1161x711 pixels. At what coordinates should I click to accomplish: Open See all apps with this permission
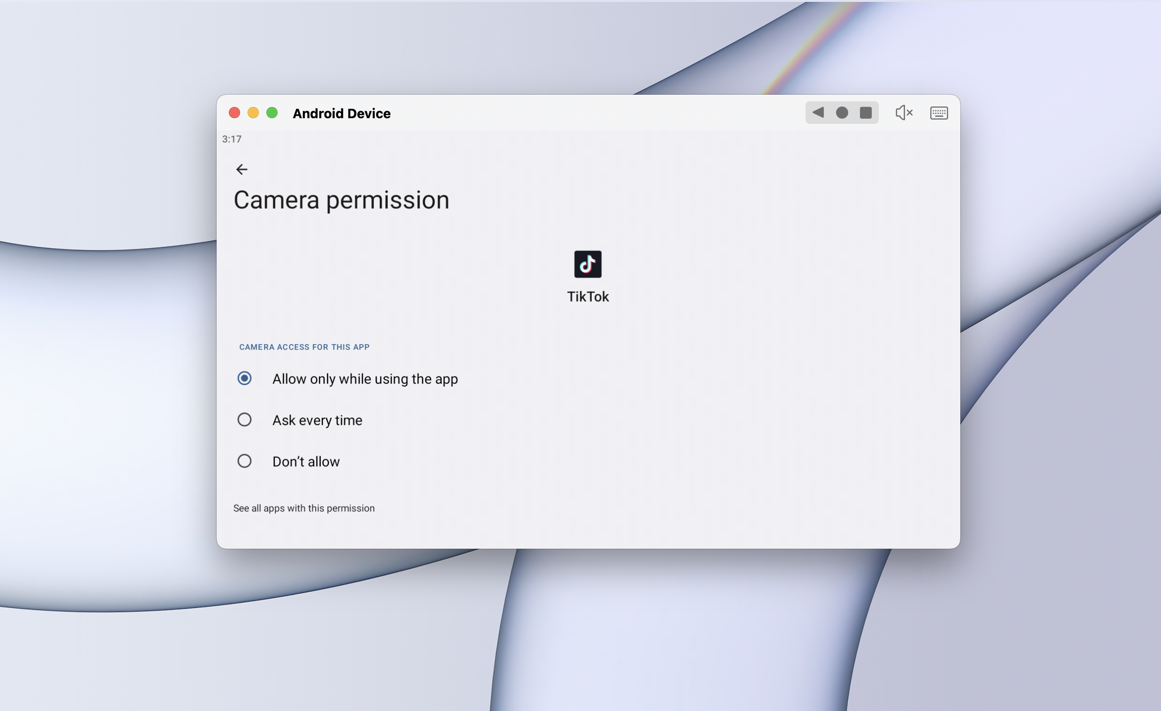tap(304, 508)
